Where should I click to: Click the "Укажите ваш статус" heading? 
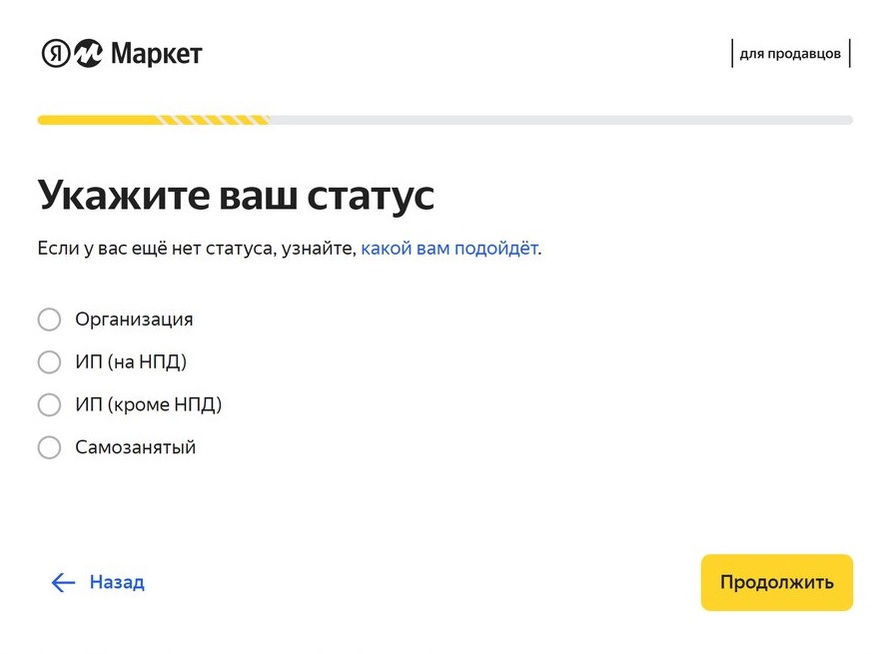(x=236, y=195)
